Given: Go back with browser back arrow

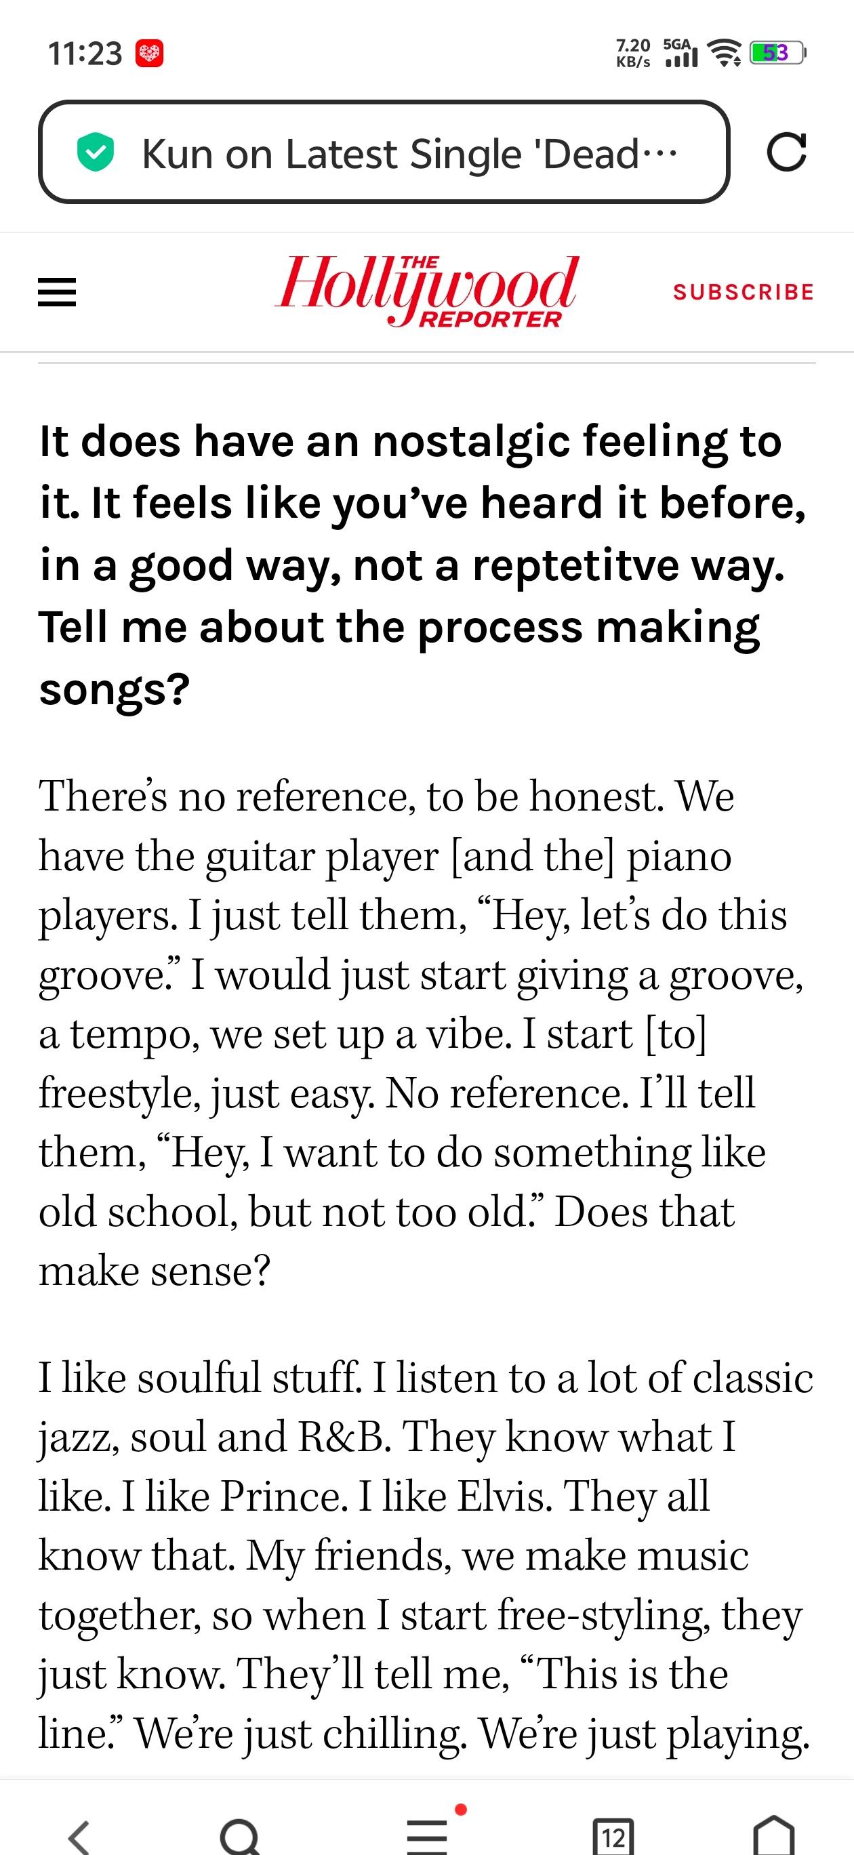Looking at the screenshot, I should coord(79,1834).
